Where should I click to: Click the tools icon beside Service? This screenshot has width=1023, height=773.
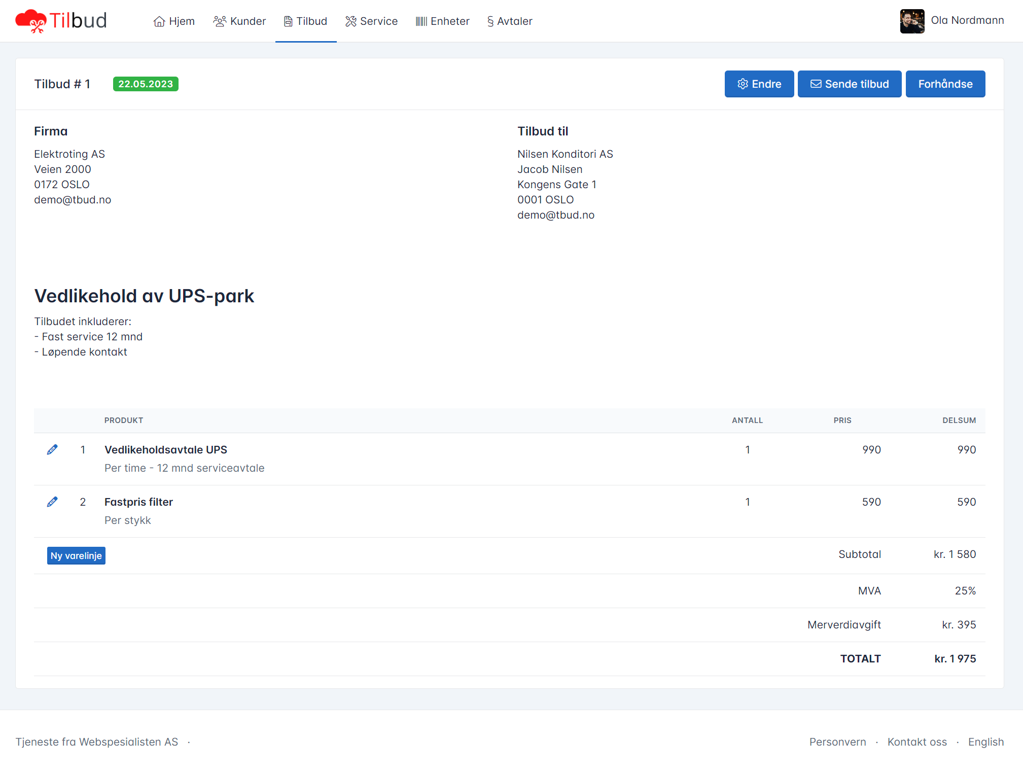pyautogui.click(x=351, y=21)
